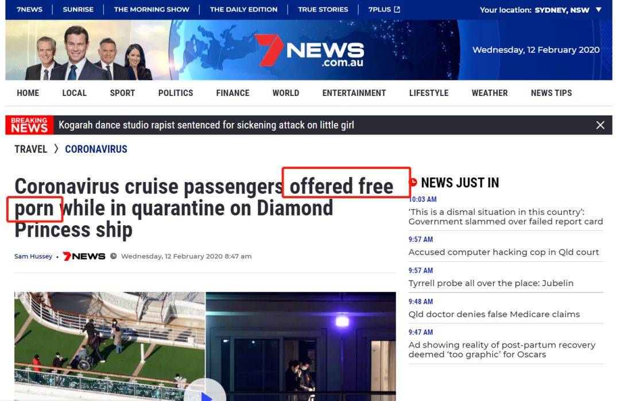Click the 7NEWS logo beside author name

pos(84,256)
